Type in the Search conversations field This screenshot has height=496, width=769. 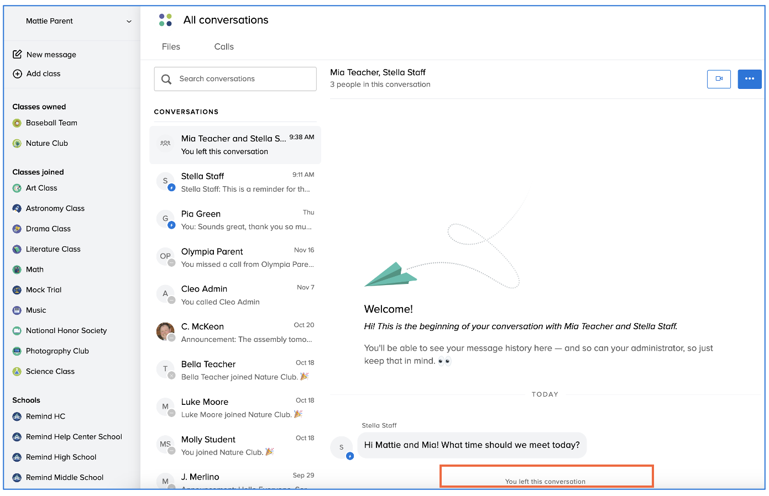243,79
